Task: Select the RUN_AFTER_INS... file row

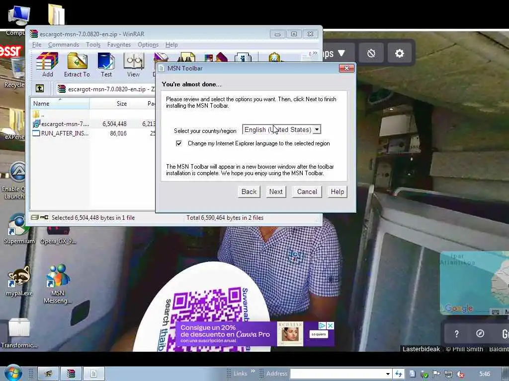Action: click(93, 133)
